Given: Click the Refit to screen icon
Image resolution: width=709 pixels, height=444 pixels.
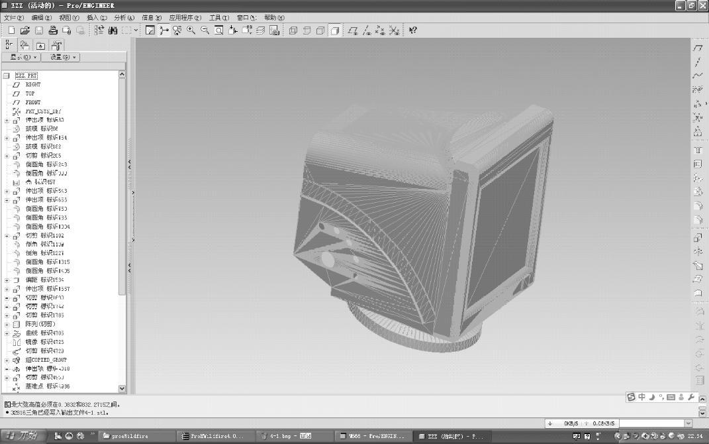Looking at the screenshot, I should [x=219, y=30].
